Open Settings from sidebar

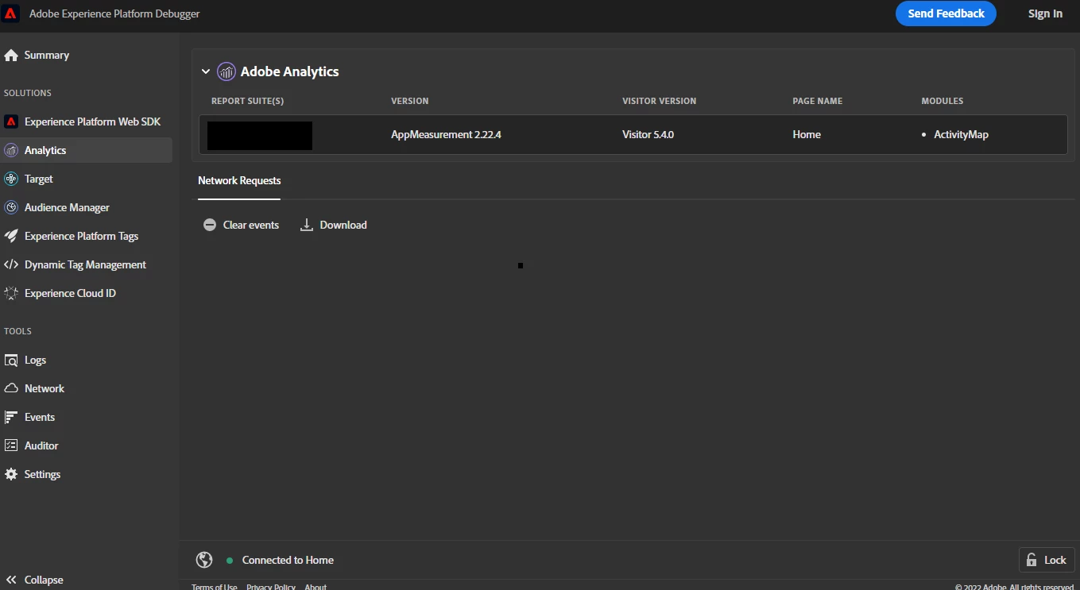[x=87, y=474]
